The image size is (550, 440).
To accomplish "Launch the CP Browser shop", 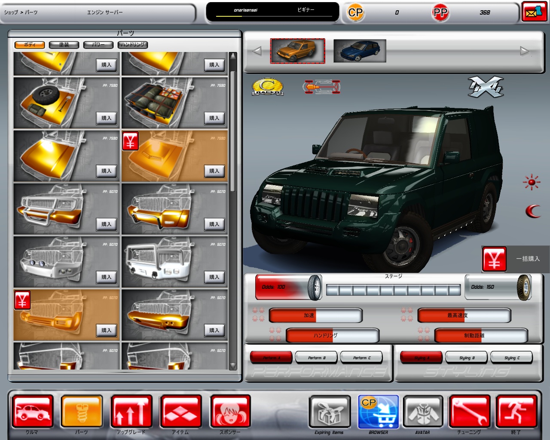I will (x=378, y=412).
